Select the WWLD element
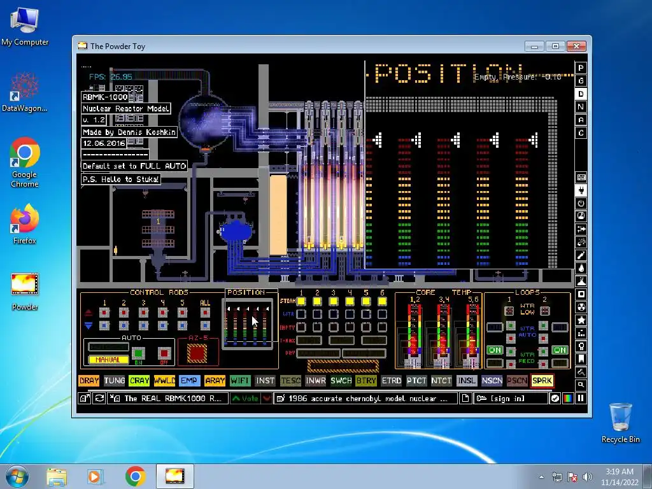 (x=165, y=381)
